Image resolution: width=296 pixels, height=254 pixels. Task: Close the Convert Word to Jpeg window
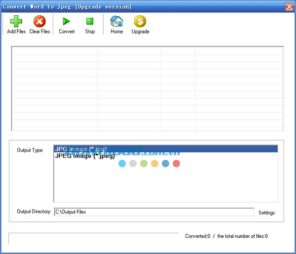tap(289, 6)
